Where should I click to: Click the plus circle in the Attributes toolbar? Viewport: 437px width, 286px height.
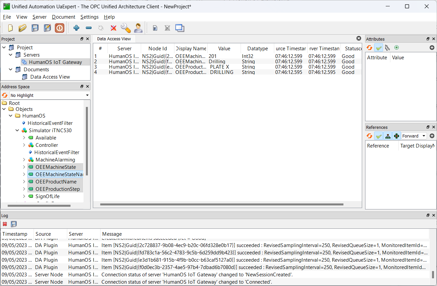432,48
